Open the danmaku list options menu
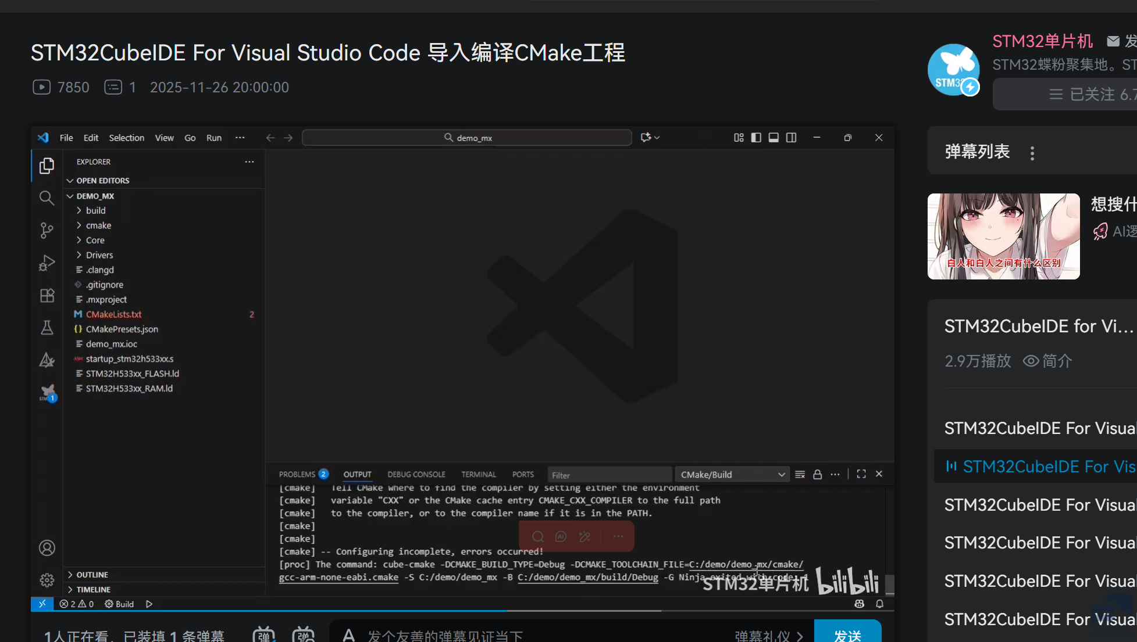The width and height of the screenshot is (1137, 642). [x=1032, y=153]
